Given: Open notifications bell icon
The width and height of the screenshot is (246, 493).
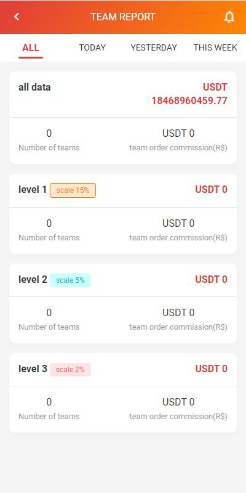Looking at the screenshot, I should pyautogui.click(x=229, y=17).
